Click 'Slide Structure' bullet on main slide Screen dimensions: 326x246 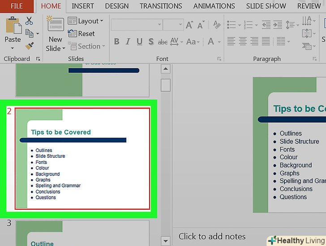point(300,142)
